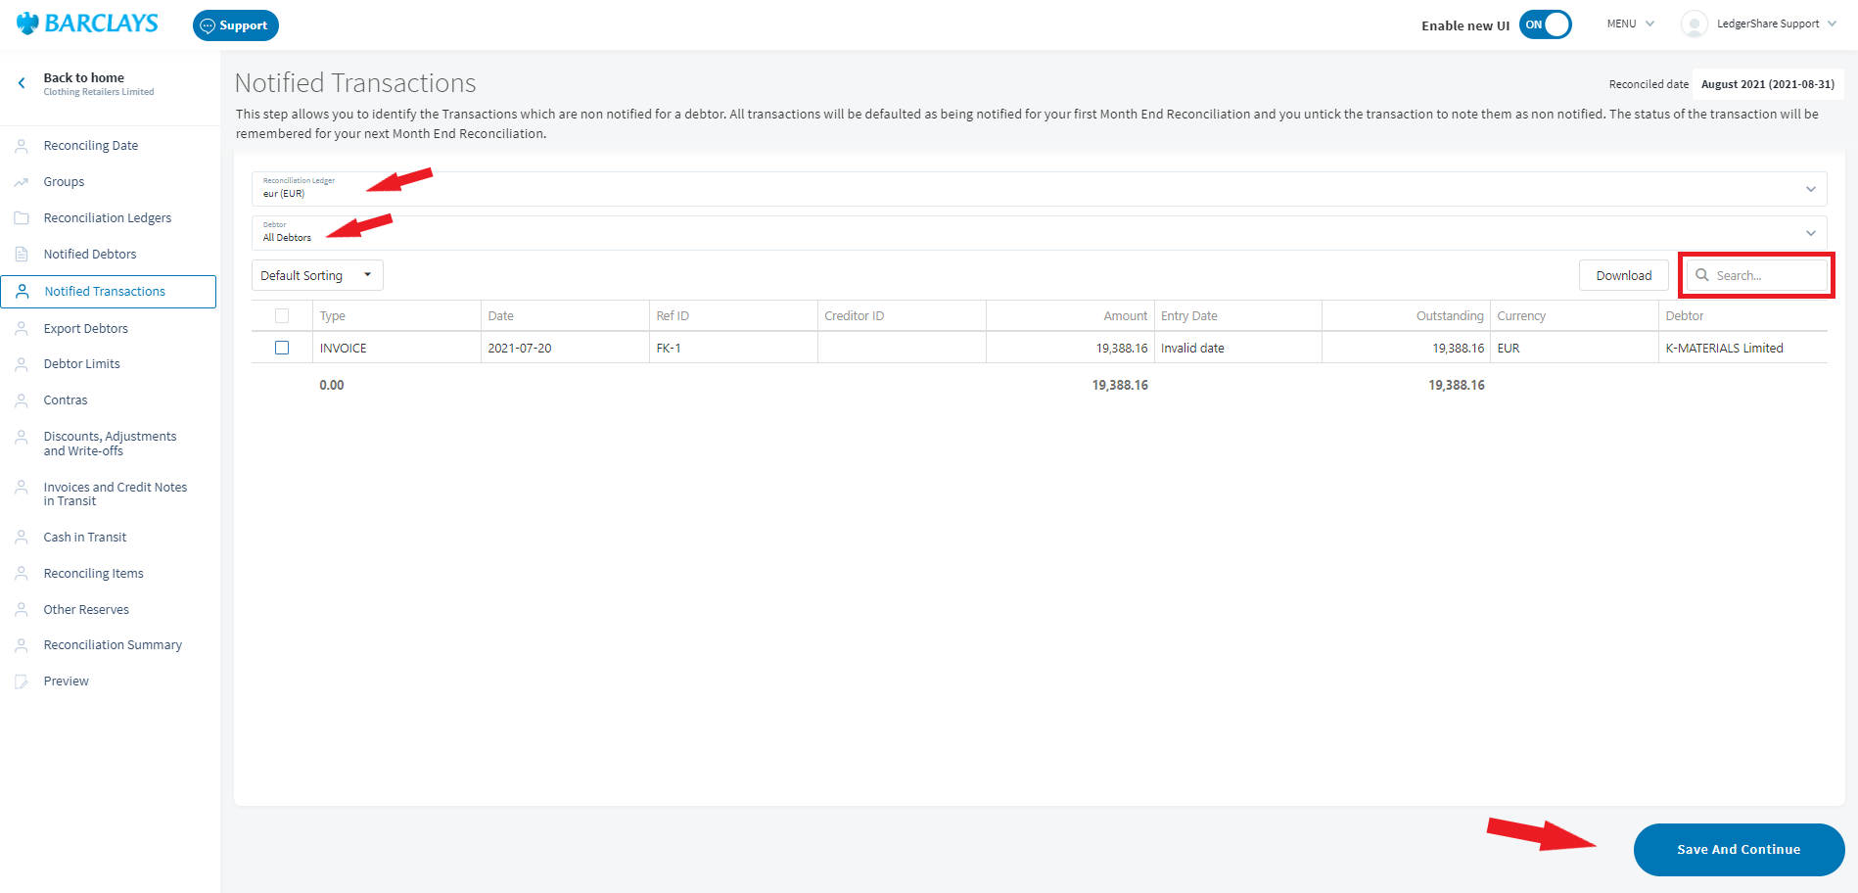Viewport: 1858px width, 893px height.
Task: Select Notified Transactions in the sidebar
Action: point(105,291)
